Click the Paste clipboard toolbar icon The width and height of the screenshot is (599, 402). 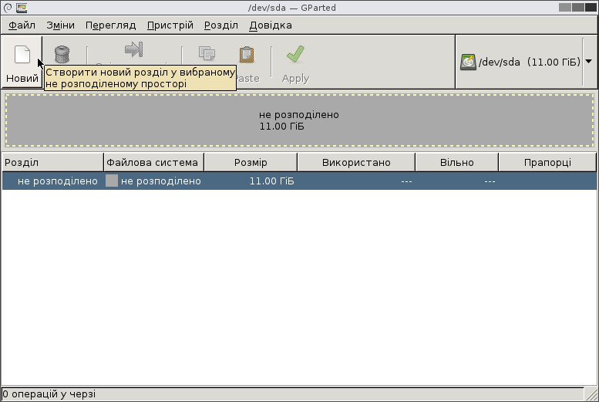point(247,54)
